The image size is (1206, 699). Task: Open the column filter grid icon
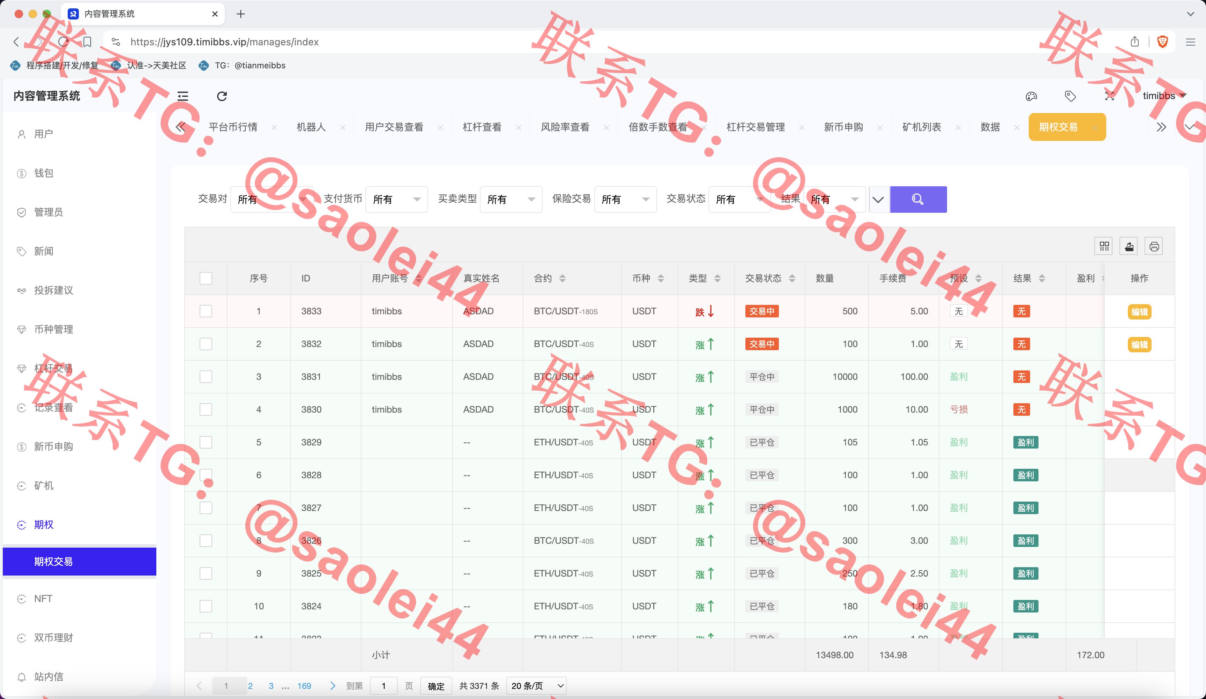point(1104,246)
